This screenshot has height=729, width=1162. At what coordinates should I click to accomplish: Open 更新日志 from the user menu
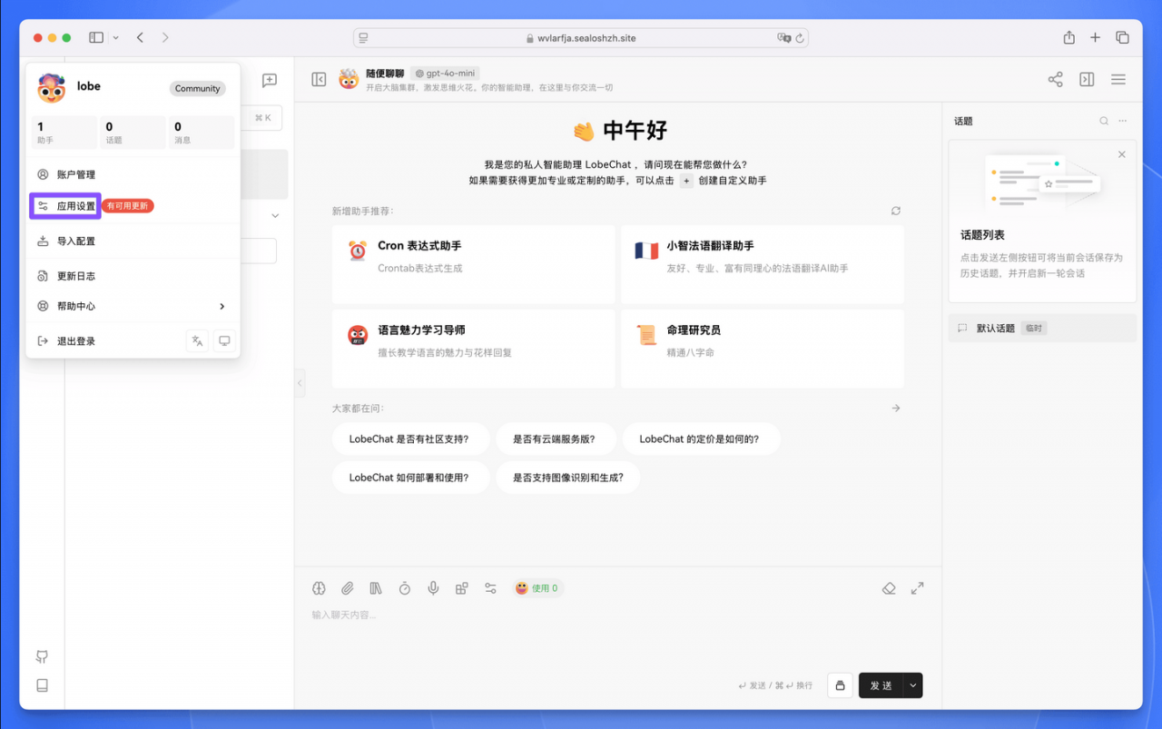[133, 276]
